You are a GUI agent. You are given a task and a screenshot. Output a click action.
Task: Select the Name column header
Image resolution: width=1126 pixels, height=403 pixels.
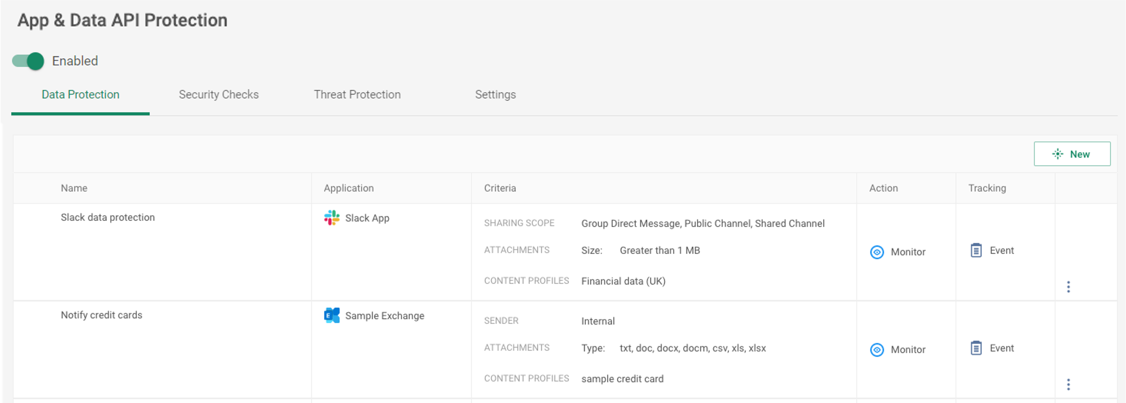(74, 188)
